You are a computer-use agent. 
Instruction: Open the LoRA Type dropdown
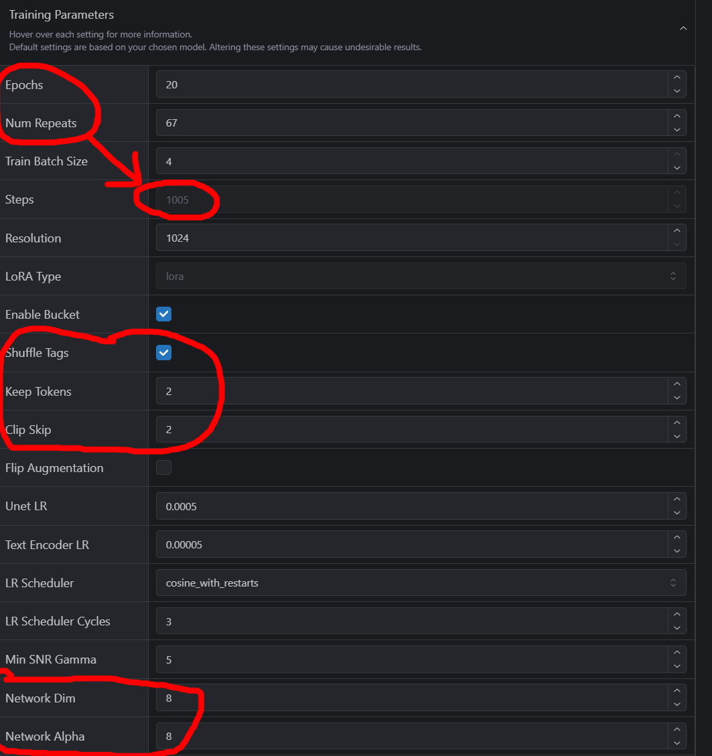pyautogui.click(x=421, y=276)
